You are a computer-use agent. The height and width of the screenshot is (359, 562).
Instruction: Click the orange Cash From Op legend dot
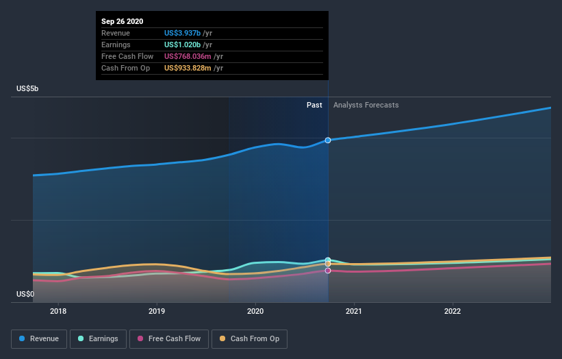[x=222, y=338]
